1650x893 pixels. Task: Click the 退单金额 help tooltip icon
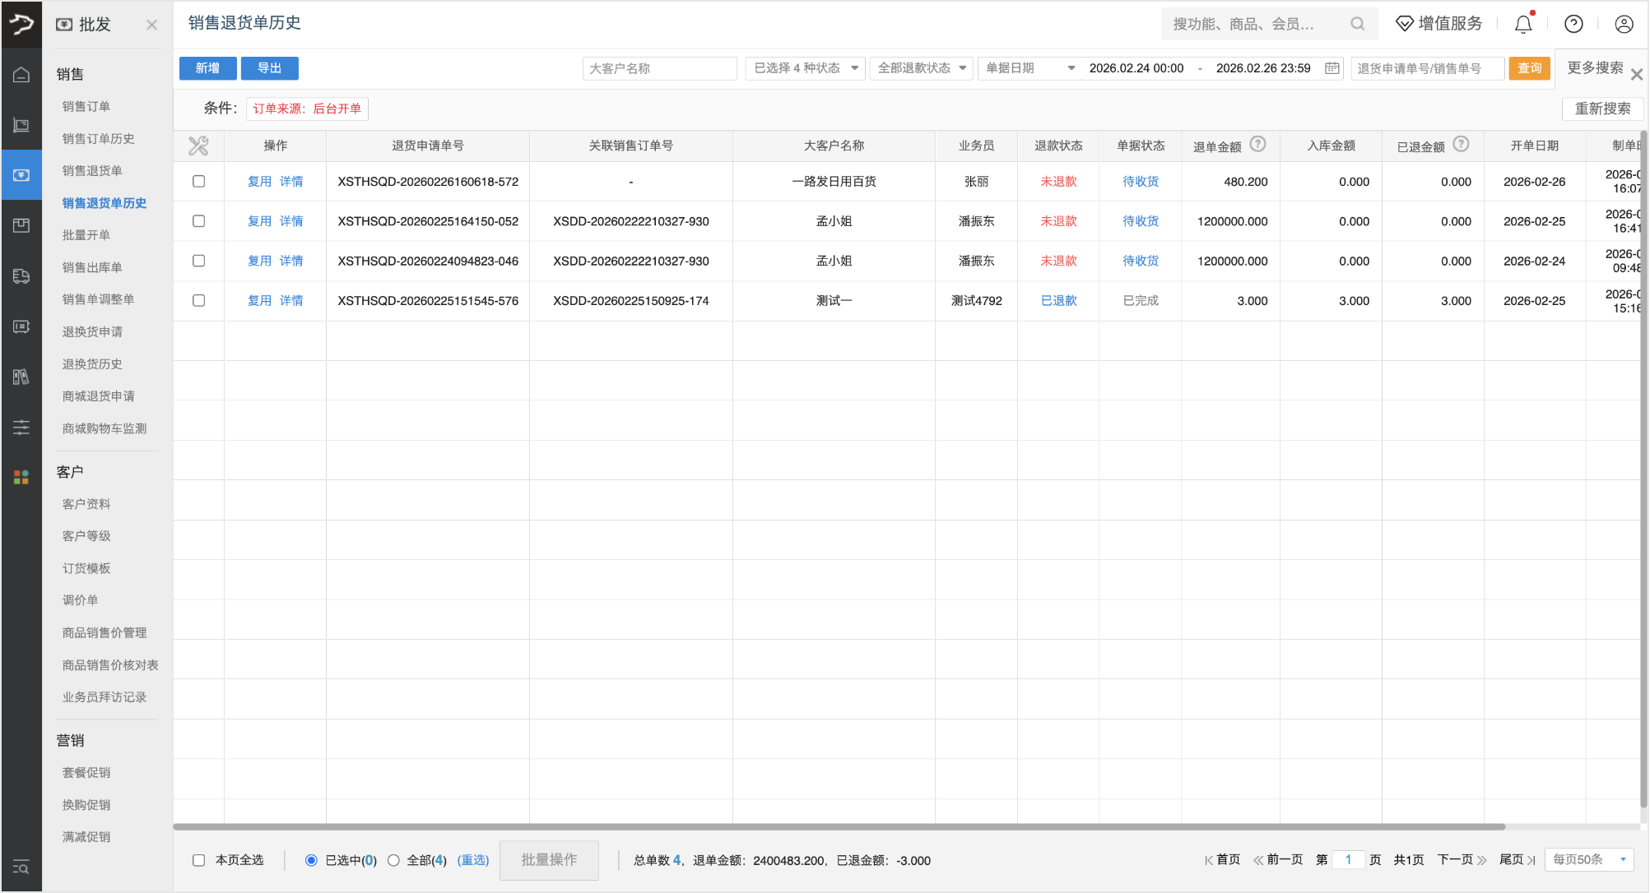point(1257,145)
